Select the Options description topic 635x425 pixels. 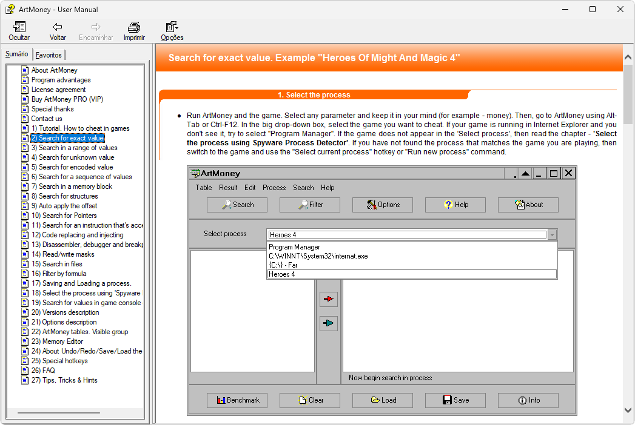click(x=64, y=322)
